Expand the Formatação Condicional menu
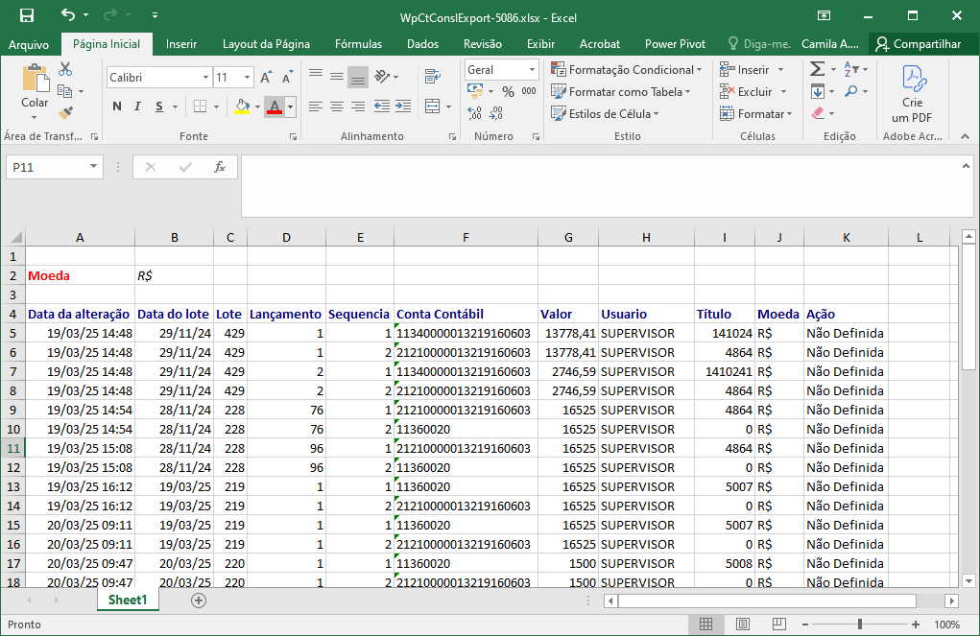Screen dimensions: 980x636 tap(626, 69)
